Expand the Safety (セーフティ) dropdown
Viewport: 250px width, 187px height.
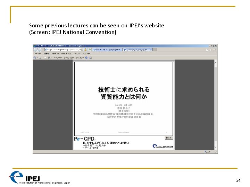(69, 58)
